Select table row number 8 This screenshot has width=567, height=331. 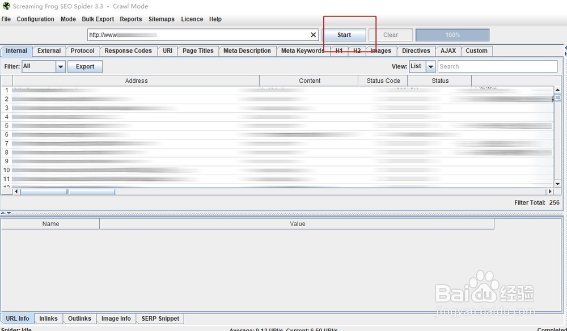(x=277, y=152)
